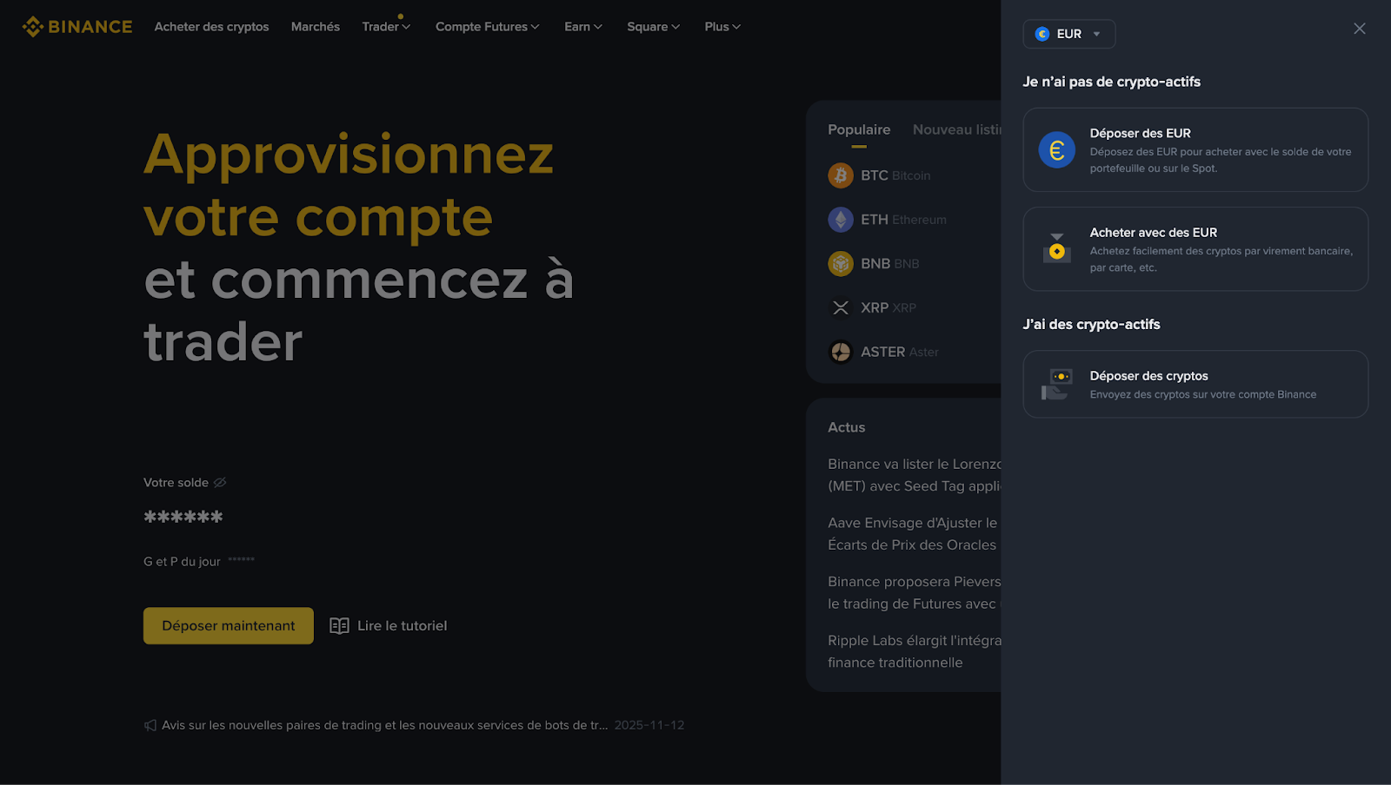Select the Acheter avec des EUR card
Viewport: 1391px width, 785px height.
pos(1195,248)
